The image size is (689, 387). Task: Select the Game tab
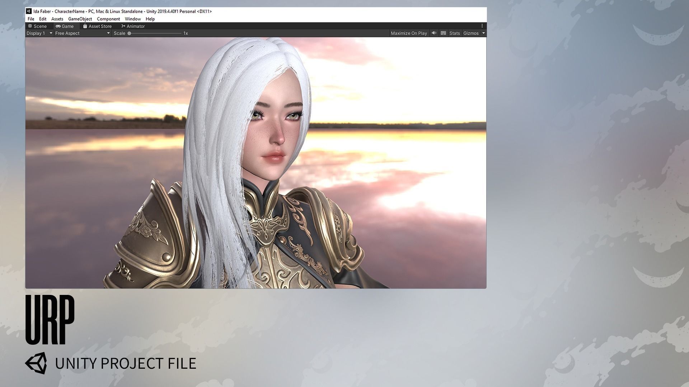(65, 26)
